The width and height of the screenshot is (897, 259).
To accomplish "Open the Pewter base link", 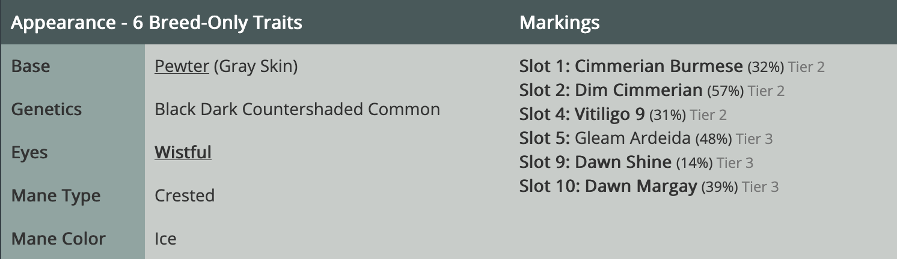I will tap(182, 66).
